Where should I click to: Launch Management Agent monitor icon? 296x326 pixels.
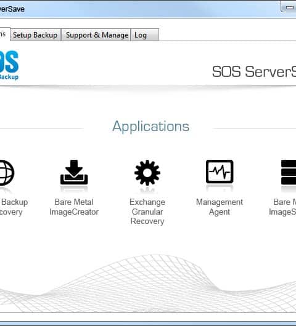(x=220, y=172)
